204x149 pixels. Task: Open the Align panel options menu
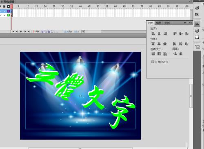(191, 23)
